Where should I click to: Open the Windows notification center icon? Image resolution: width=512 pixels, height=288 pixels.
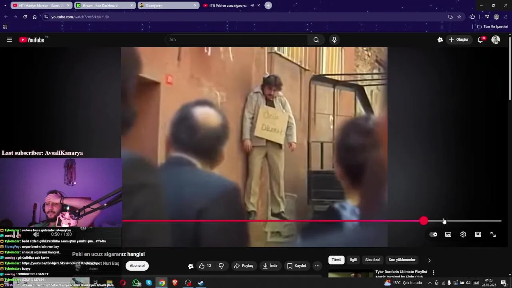click(504, 283)
